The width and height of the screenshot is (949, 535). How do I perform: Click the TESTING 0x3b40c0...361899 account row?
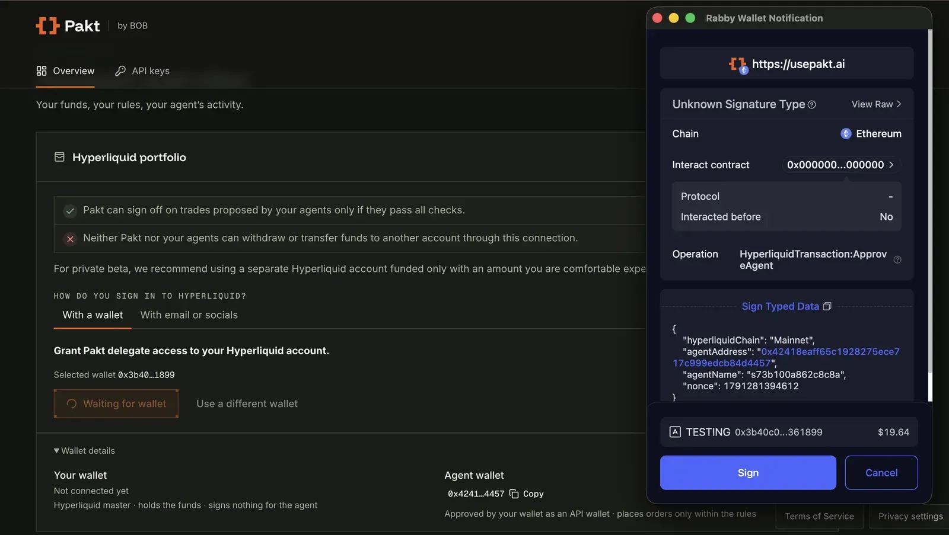[x=789, y=432]
